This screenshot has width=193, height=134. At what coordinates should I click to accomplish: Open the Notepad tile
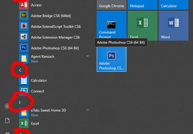click(x=143, y=5)
